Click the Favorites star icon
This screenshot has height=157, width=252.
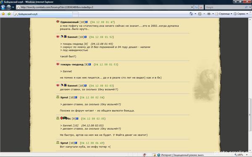3,14
